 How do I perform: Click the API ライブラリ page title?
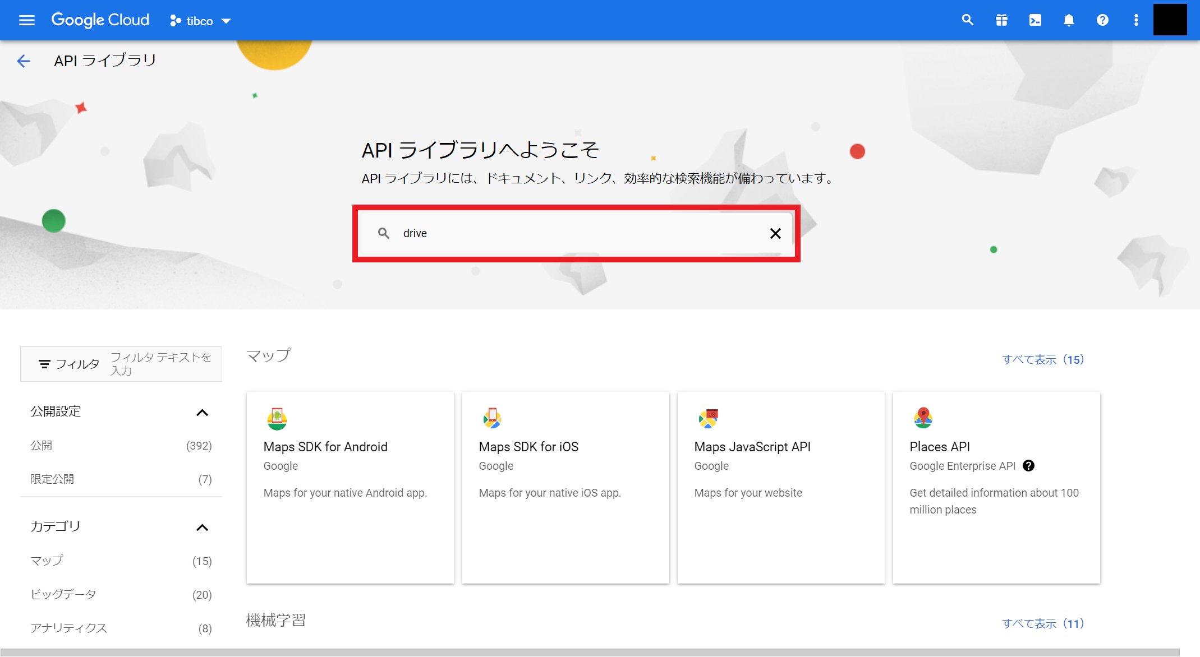(105, 61)
